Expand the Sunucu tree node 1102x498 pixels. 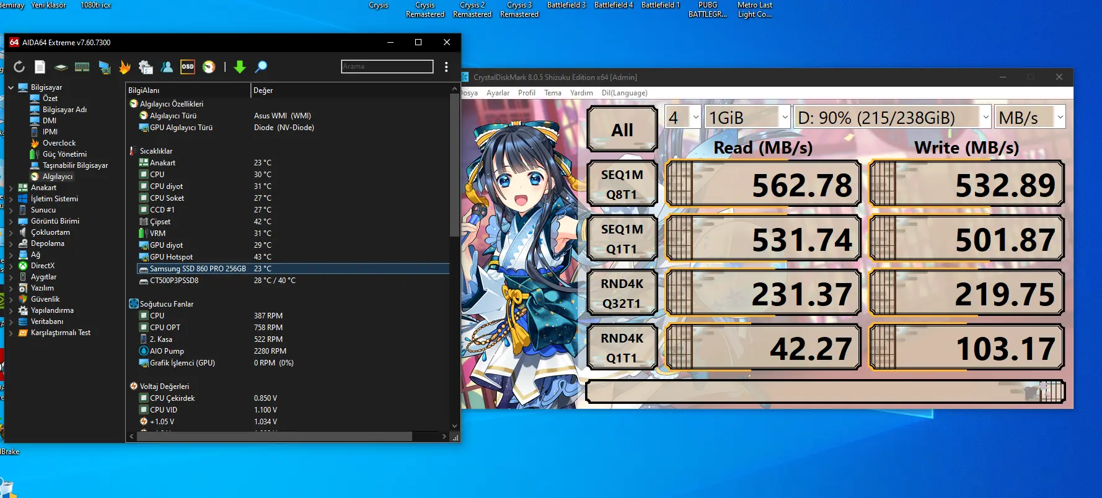point(11,210)
